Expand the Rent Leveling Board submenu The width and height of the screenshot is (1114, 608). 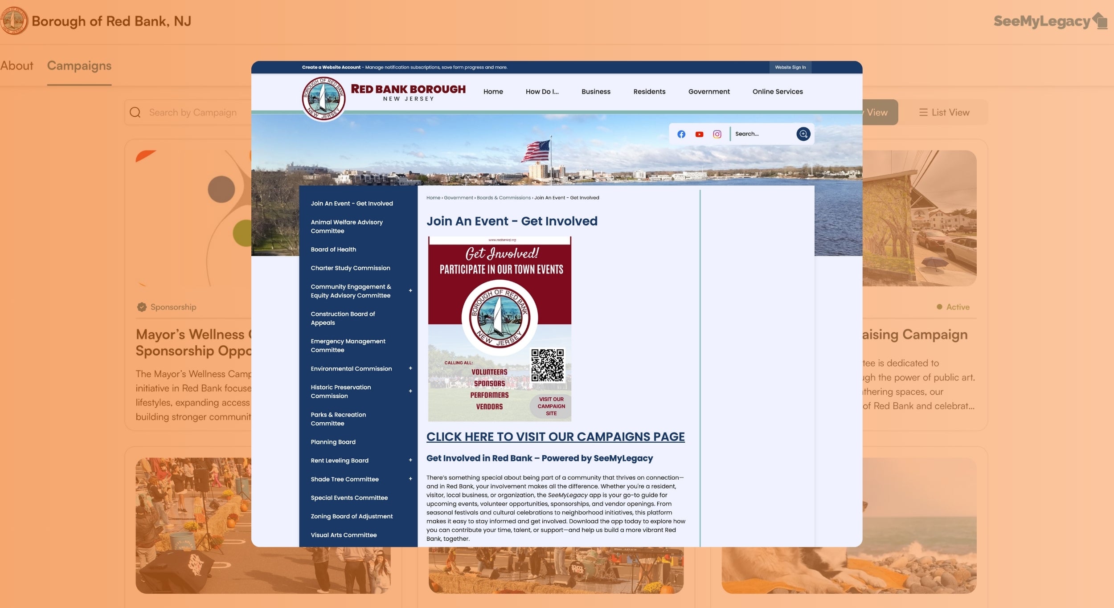coord(410,460)
